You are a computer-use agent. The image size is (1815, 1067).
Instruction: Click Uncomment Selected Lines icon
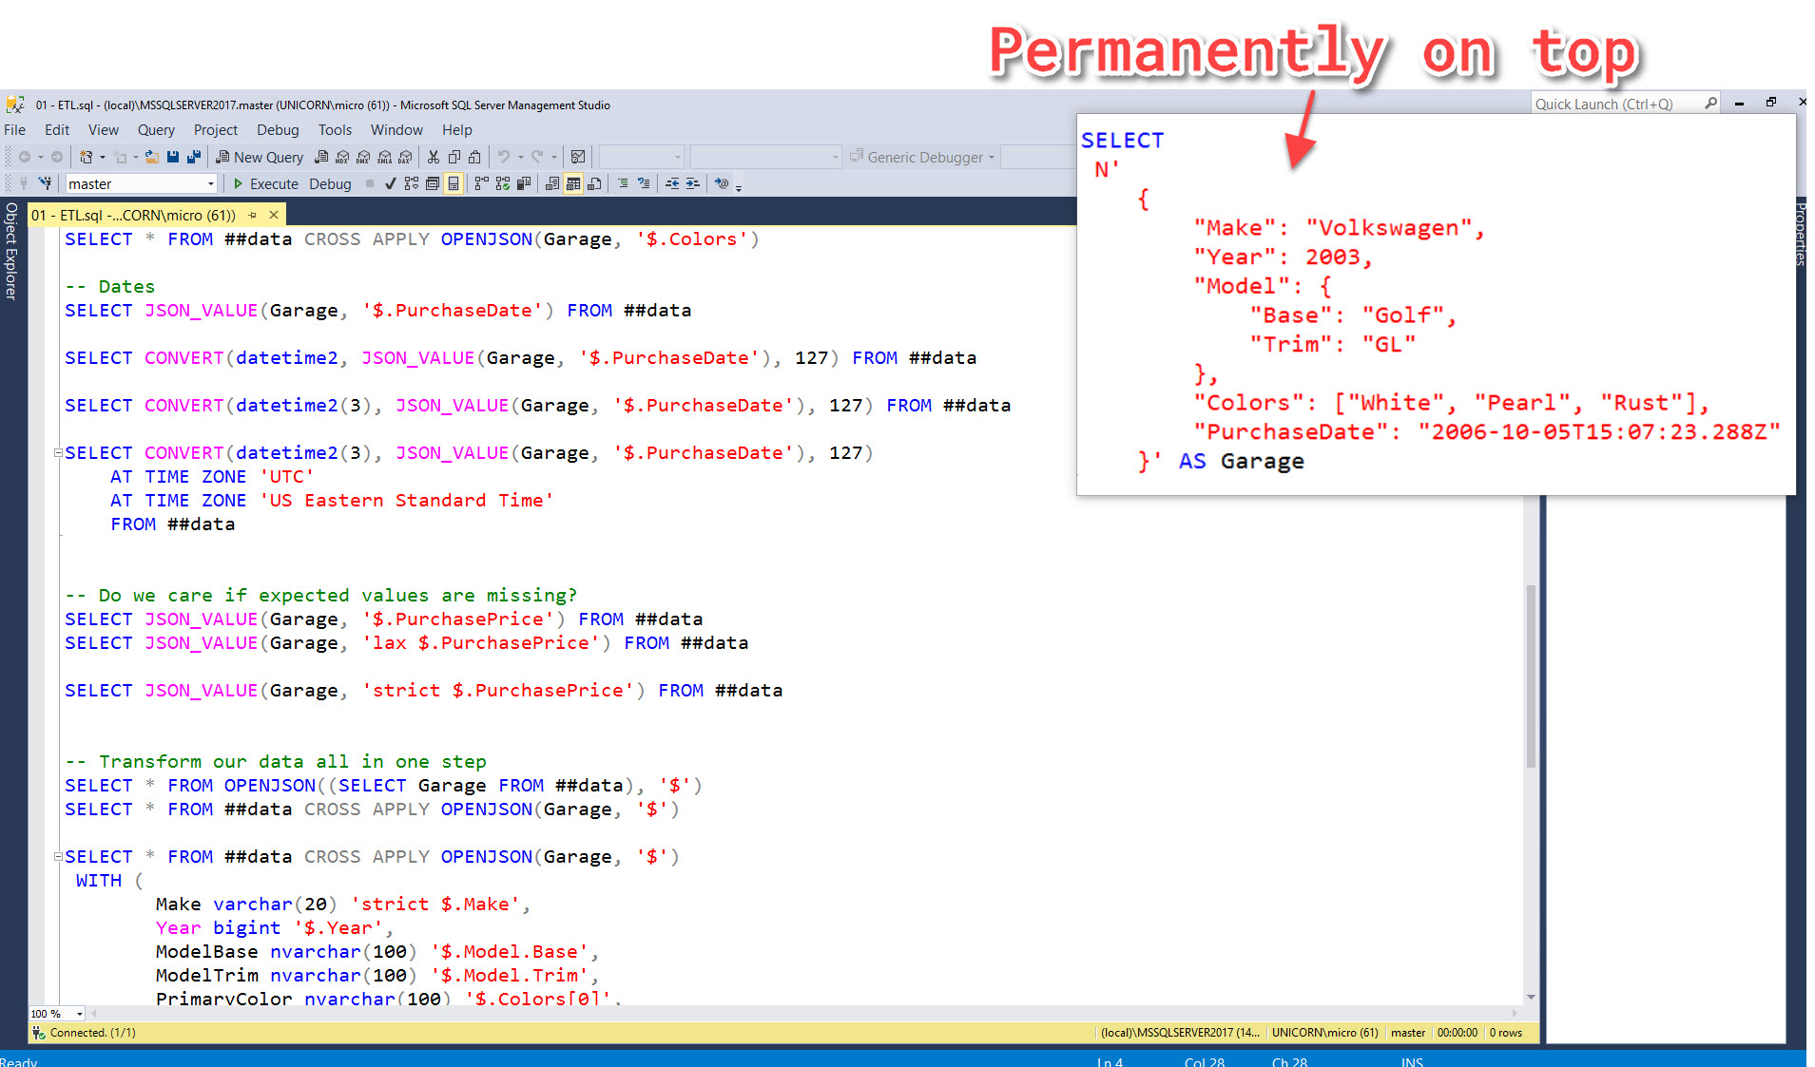[644, 183]
